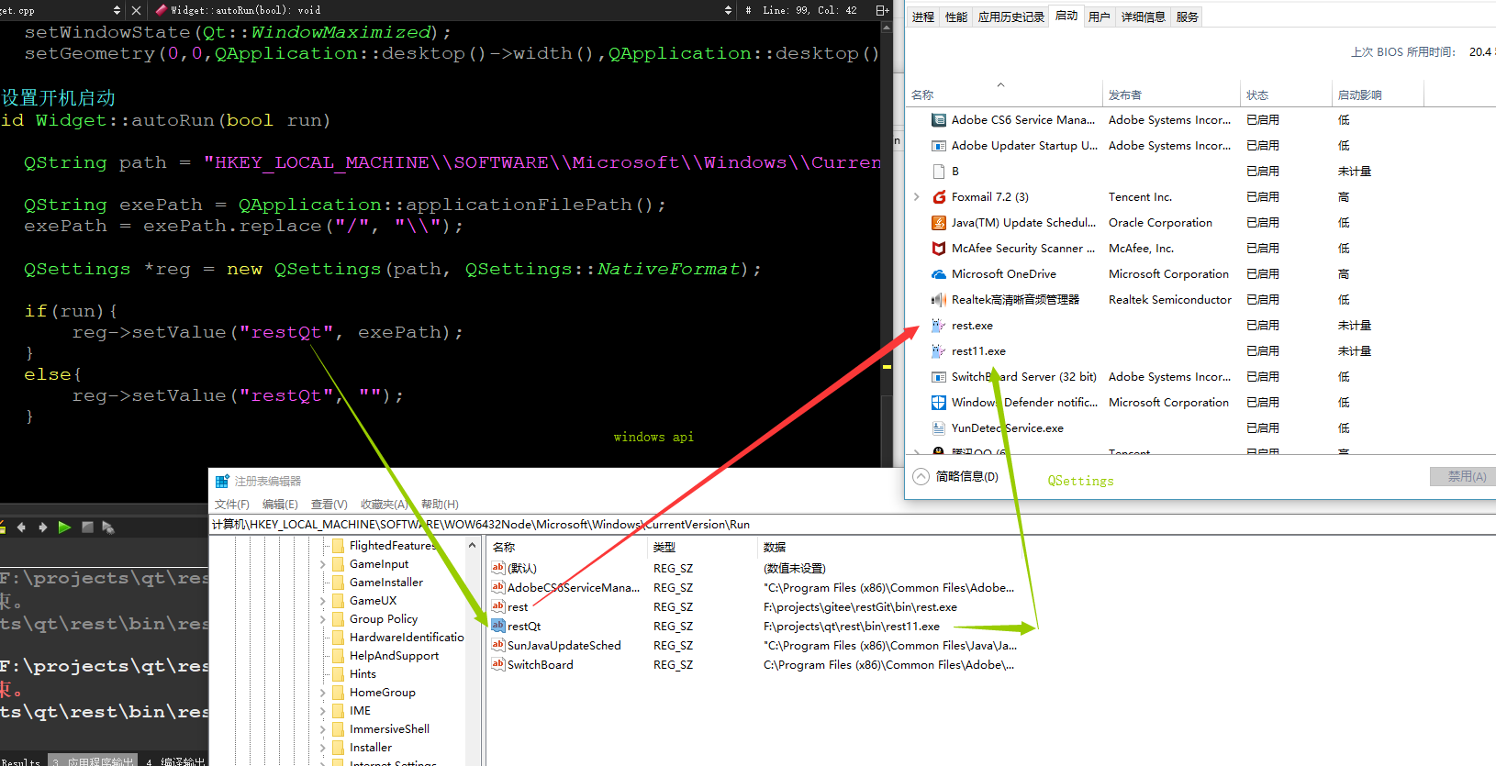Expand the IME registry key
1496x766 pixels.
pyautogui.click(x=323, y=711)
